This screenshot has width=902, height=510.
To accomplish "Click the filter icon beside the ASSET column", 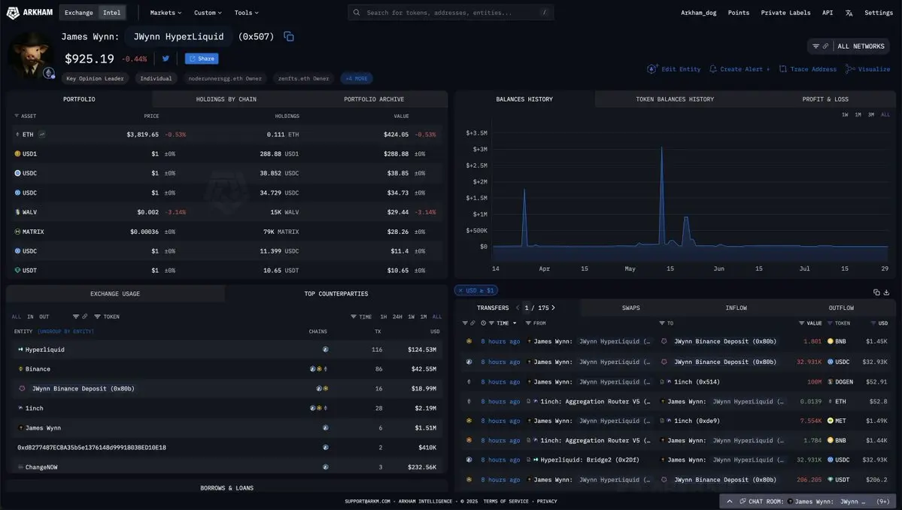I will pos(16,116).
